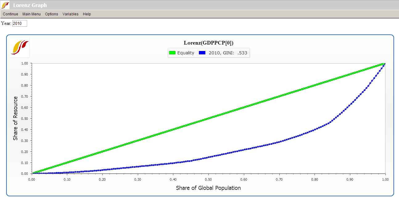
Task: Click the 'Lorenz Graph' window title text
Action: click(30, 5)
